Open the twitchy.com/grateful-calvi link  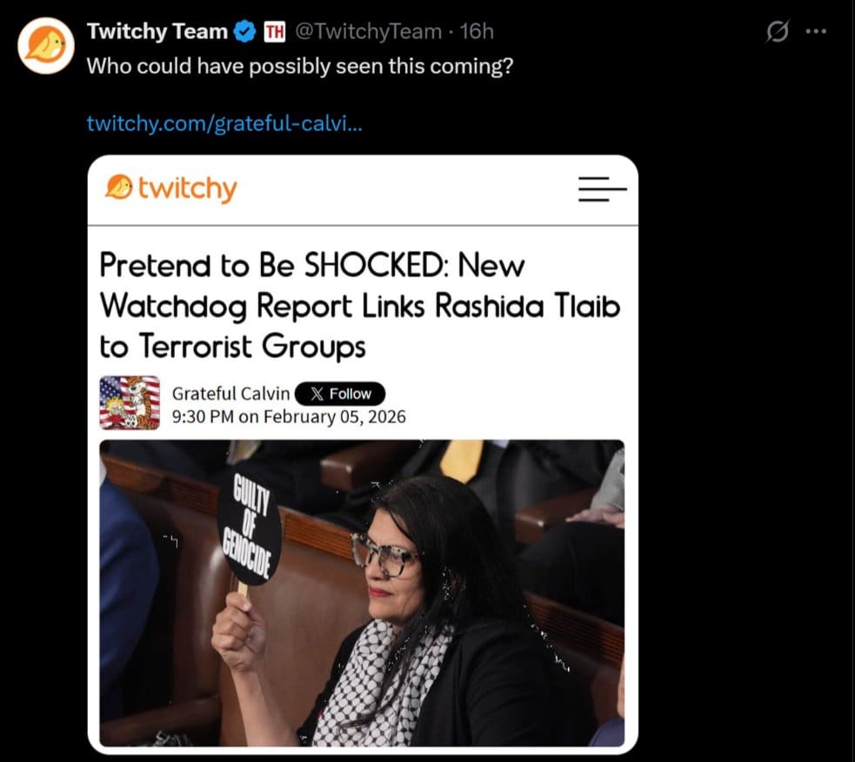tap(226, 123)
